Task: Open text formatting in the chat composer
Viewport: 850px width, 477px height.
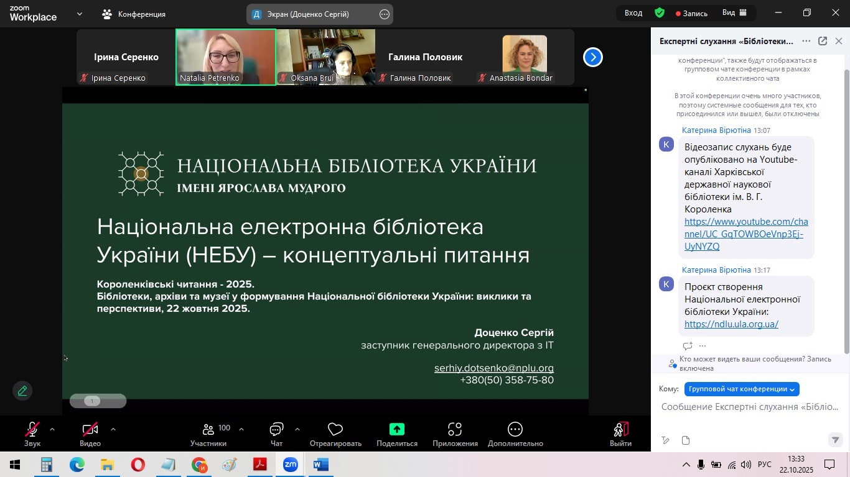Action: [665, 440]
